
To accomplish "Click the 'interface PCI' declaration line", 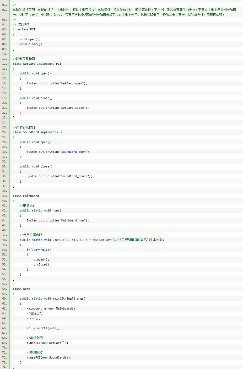I will pyautogui.click(x=24, y=29).
